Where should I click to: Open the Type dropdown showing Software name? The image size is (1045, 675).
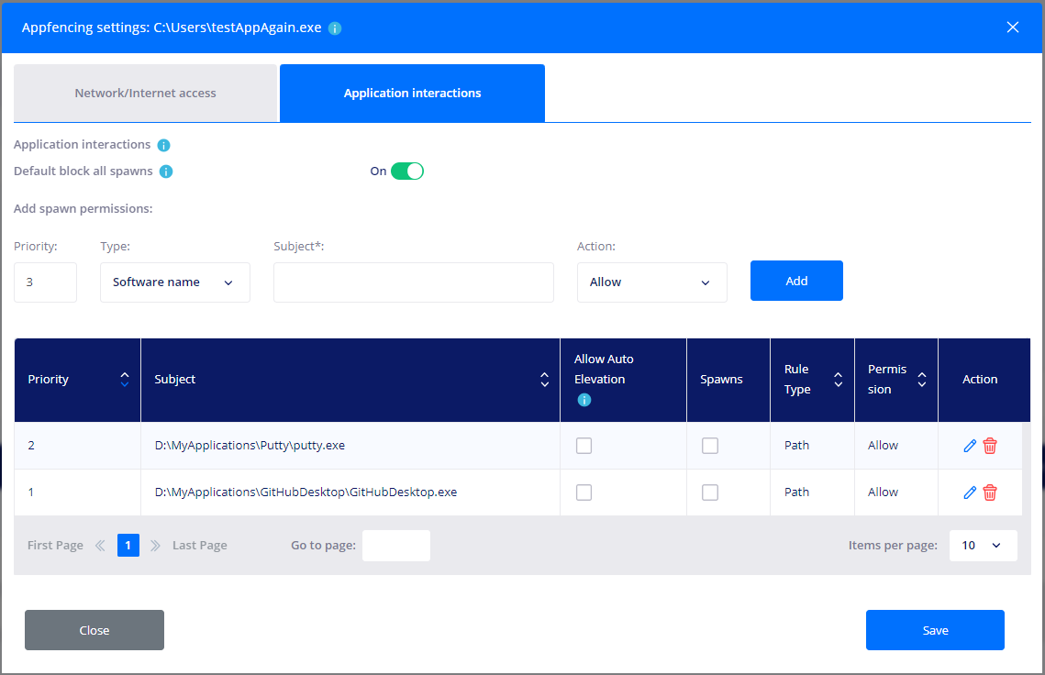174,282
